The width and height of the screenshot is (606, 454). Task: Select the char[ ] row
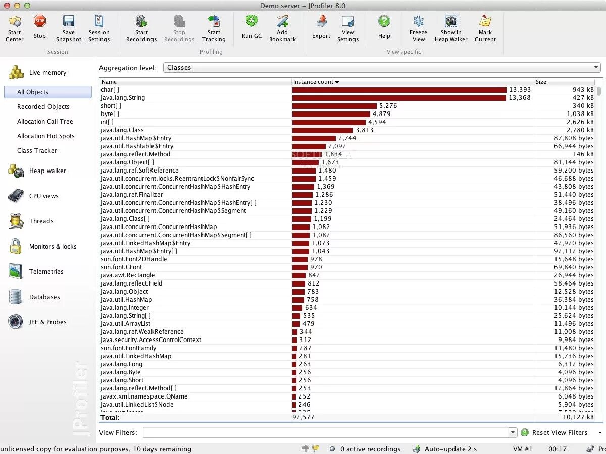tap(347, 90)
